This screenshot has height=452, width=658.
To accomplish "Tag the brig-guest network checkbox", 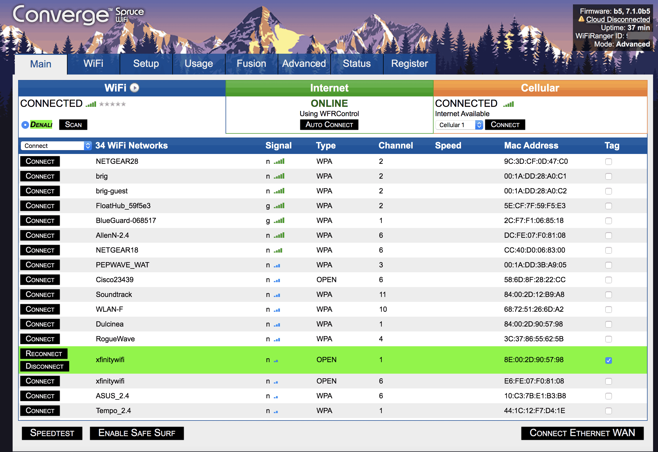I will (x=608, y=191).
